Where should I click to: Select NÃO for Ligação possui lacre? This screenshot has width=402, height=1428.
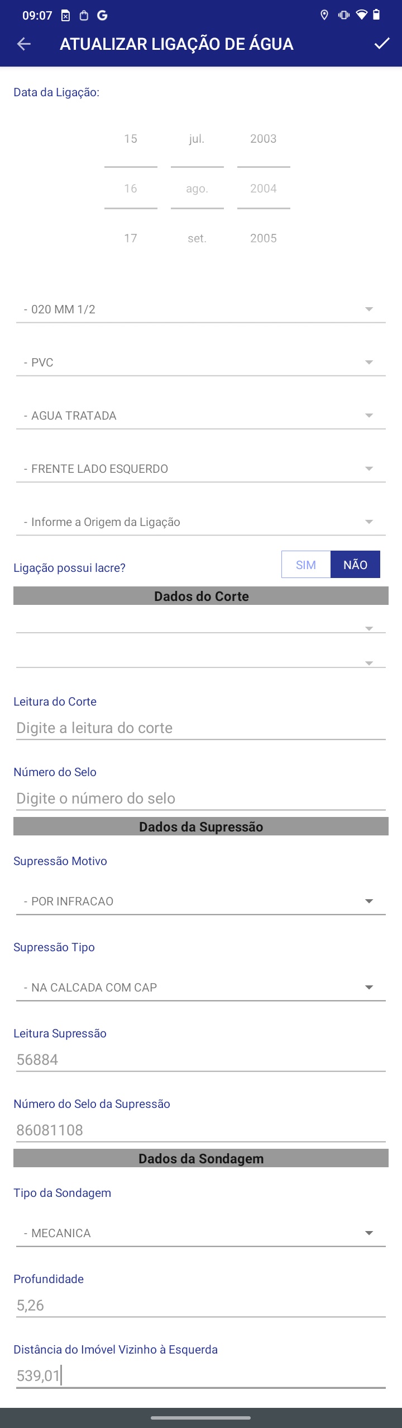coord(355,565)
